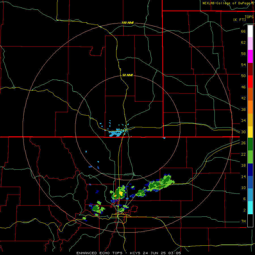Click the TH legend label
255x255 pixels.
point(243,221)
